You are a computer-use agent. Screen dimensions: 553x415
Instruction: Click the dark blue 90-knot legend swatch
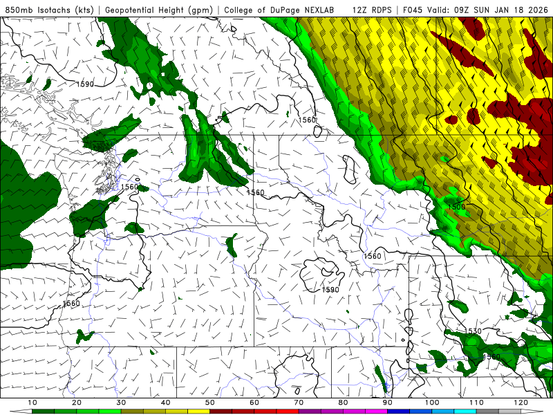[x=399, y=412]
